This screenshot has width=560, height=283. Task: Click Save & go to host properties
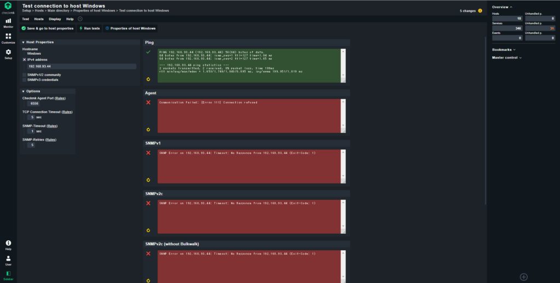[48, 28]
